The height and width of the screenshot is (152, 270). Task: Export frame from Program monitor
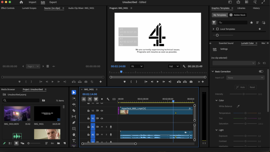tap(191, 82)
